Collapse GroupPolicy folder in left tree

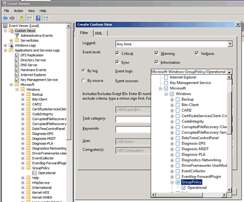[23, 168]
